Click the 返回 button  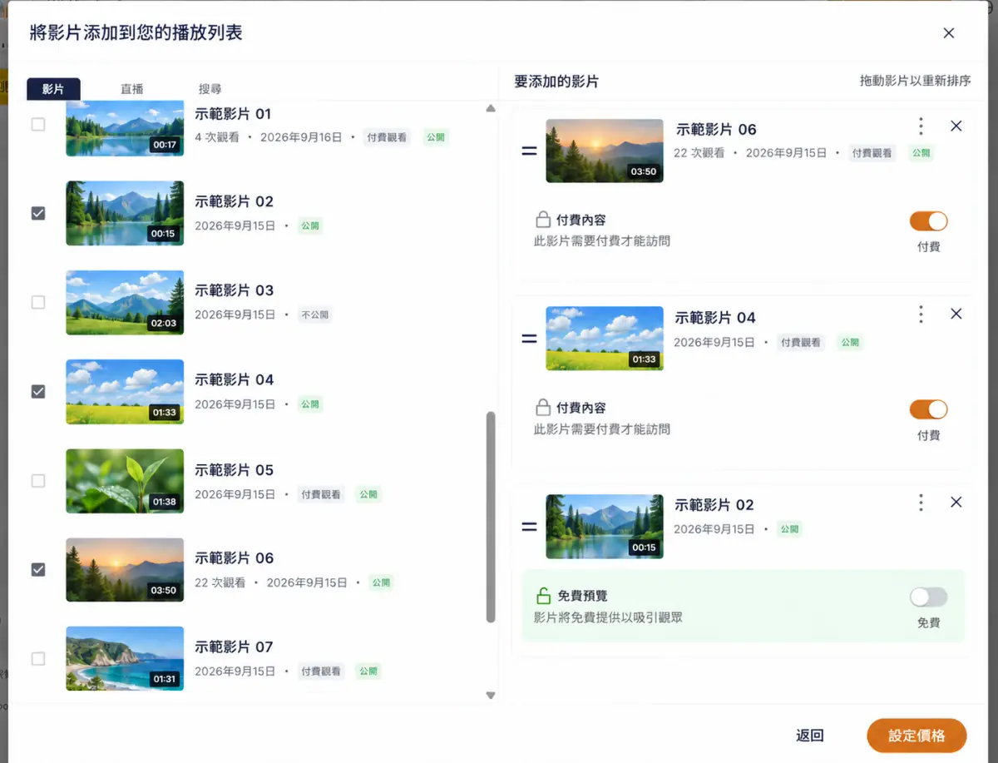(810, 736)
